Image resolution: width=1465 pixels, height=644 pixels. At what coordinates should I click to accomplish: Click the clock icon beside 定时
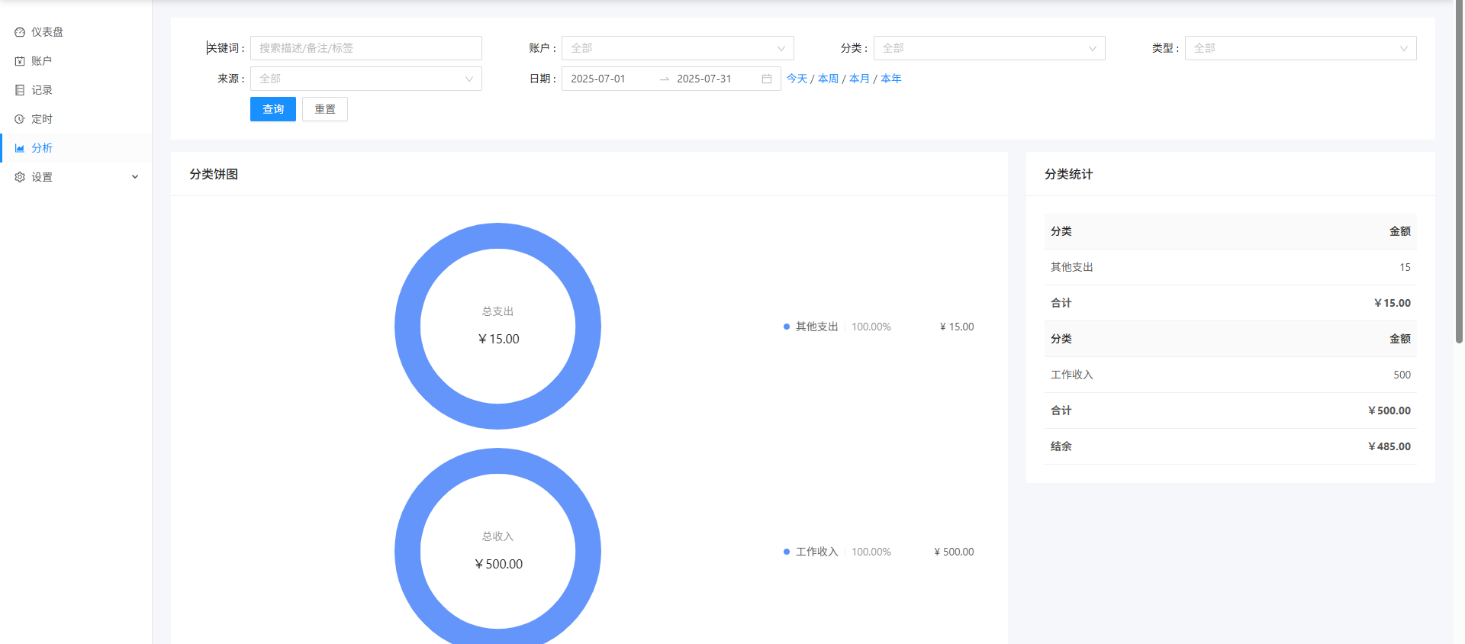coord(20,119)
